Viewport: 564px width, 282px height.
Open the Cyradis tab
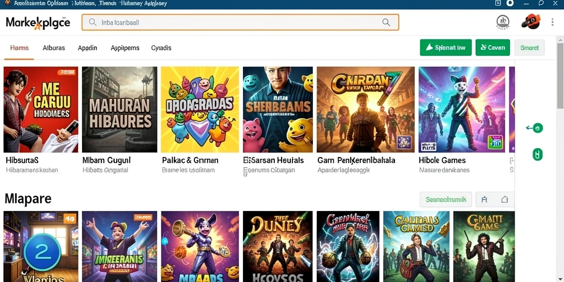161,48
